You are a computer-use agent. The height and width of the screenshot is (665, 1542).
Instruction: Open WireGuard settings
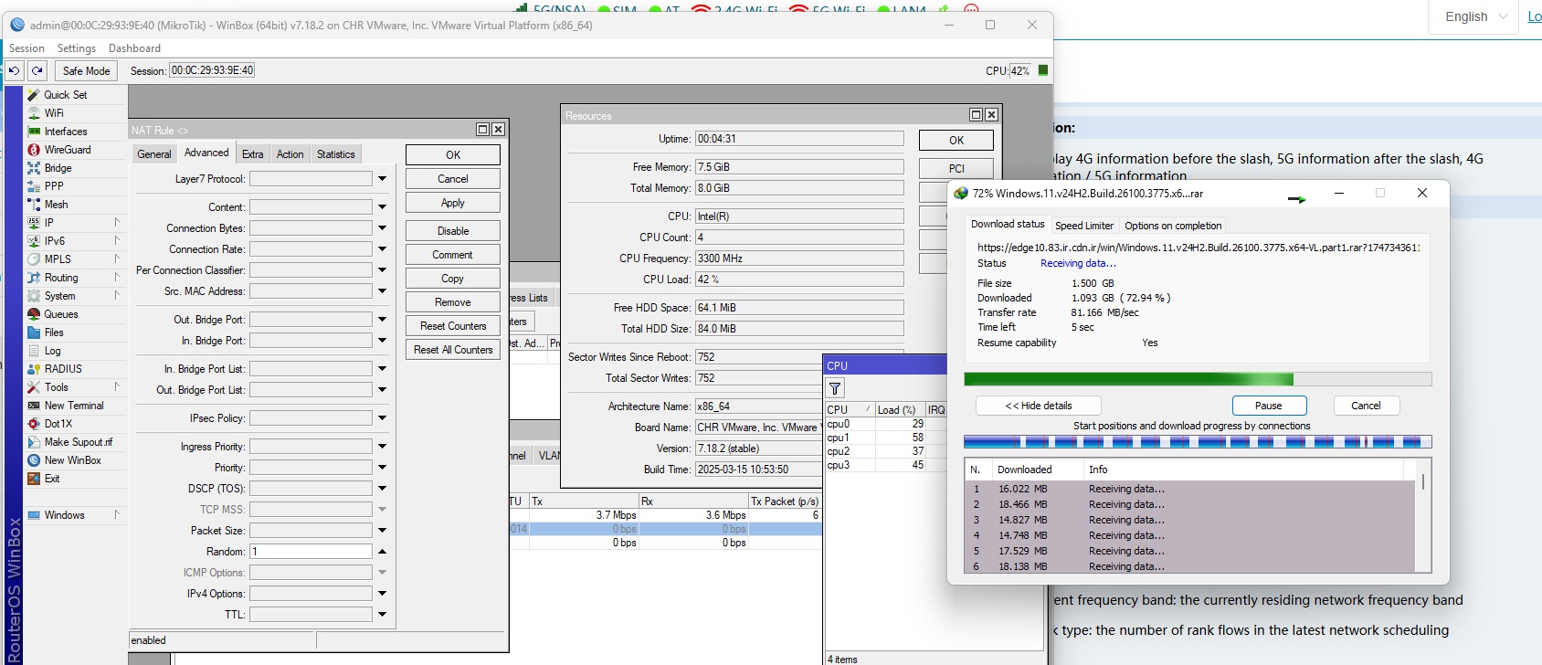point(68,150)
